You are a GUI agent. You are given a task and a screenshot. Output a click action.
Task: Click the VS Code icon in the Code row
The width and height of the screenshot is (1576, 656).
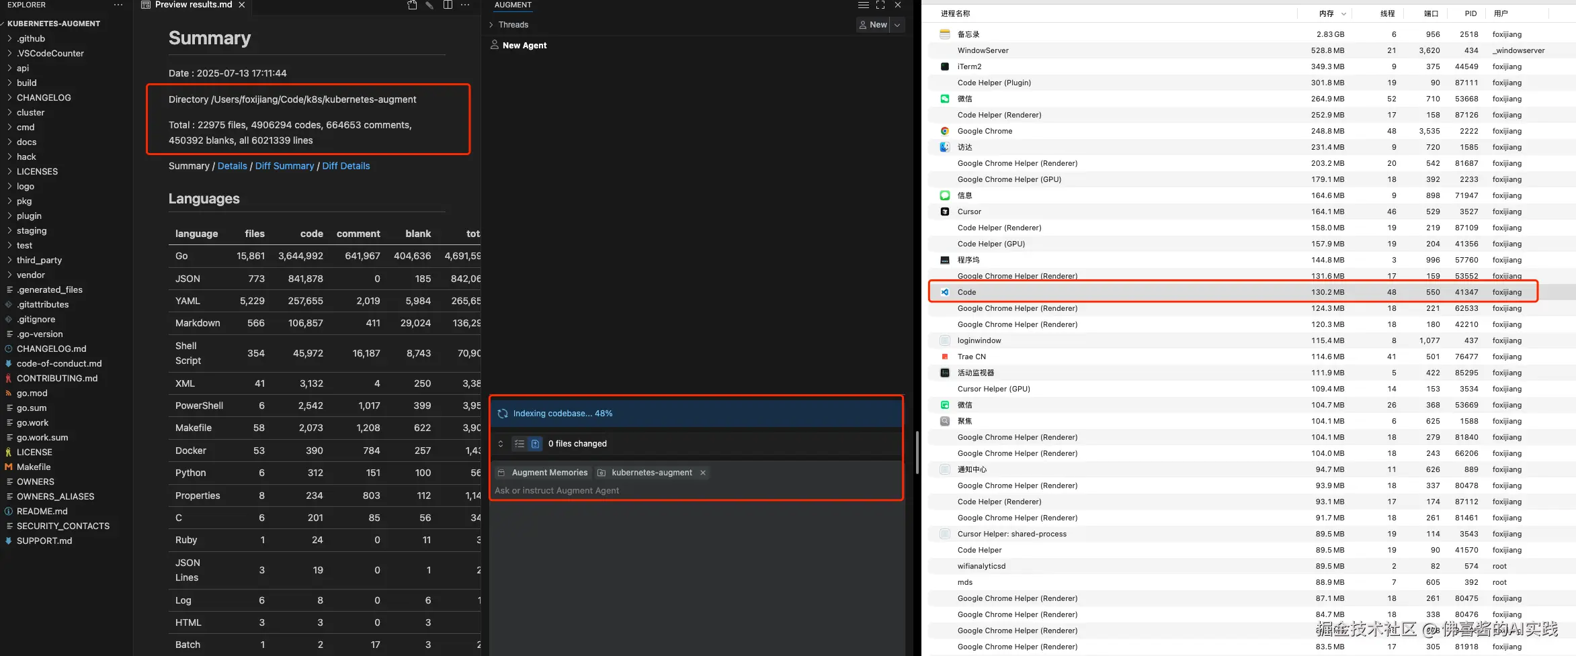(945, 292)
